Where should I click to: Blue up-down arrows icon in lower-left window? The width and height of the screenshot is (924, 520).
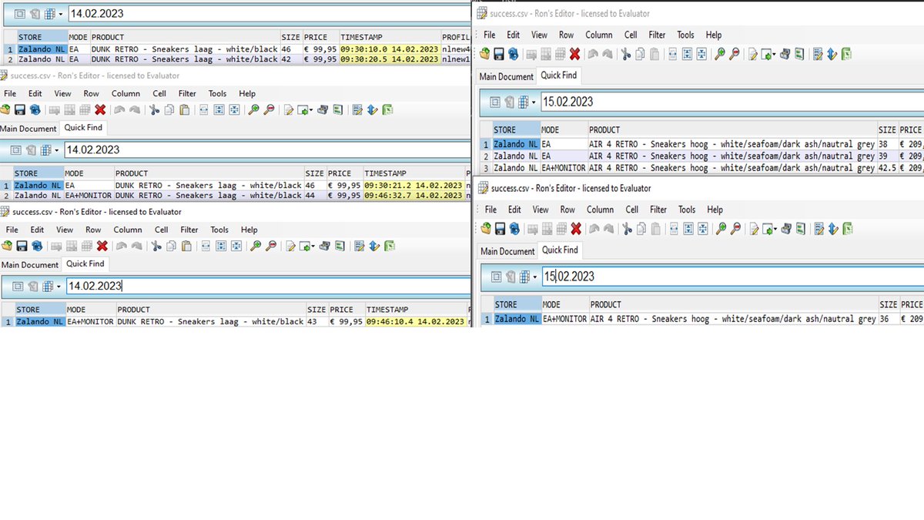pos(374,247)
